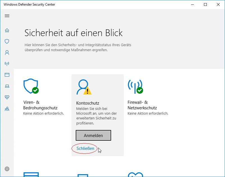Open Settings gear in the sidebar

click(7, 169)
